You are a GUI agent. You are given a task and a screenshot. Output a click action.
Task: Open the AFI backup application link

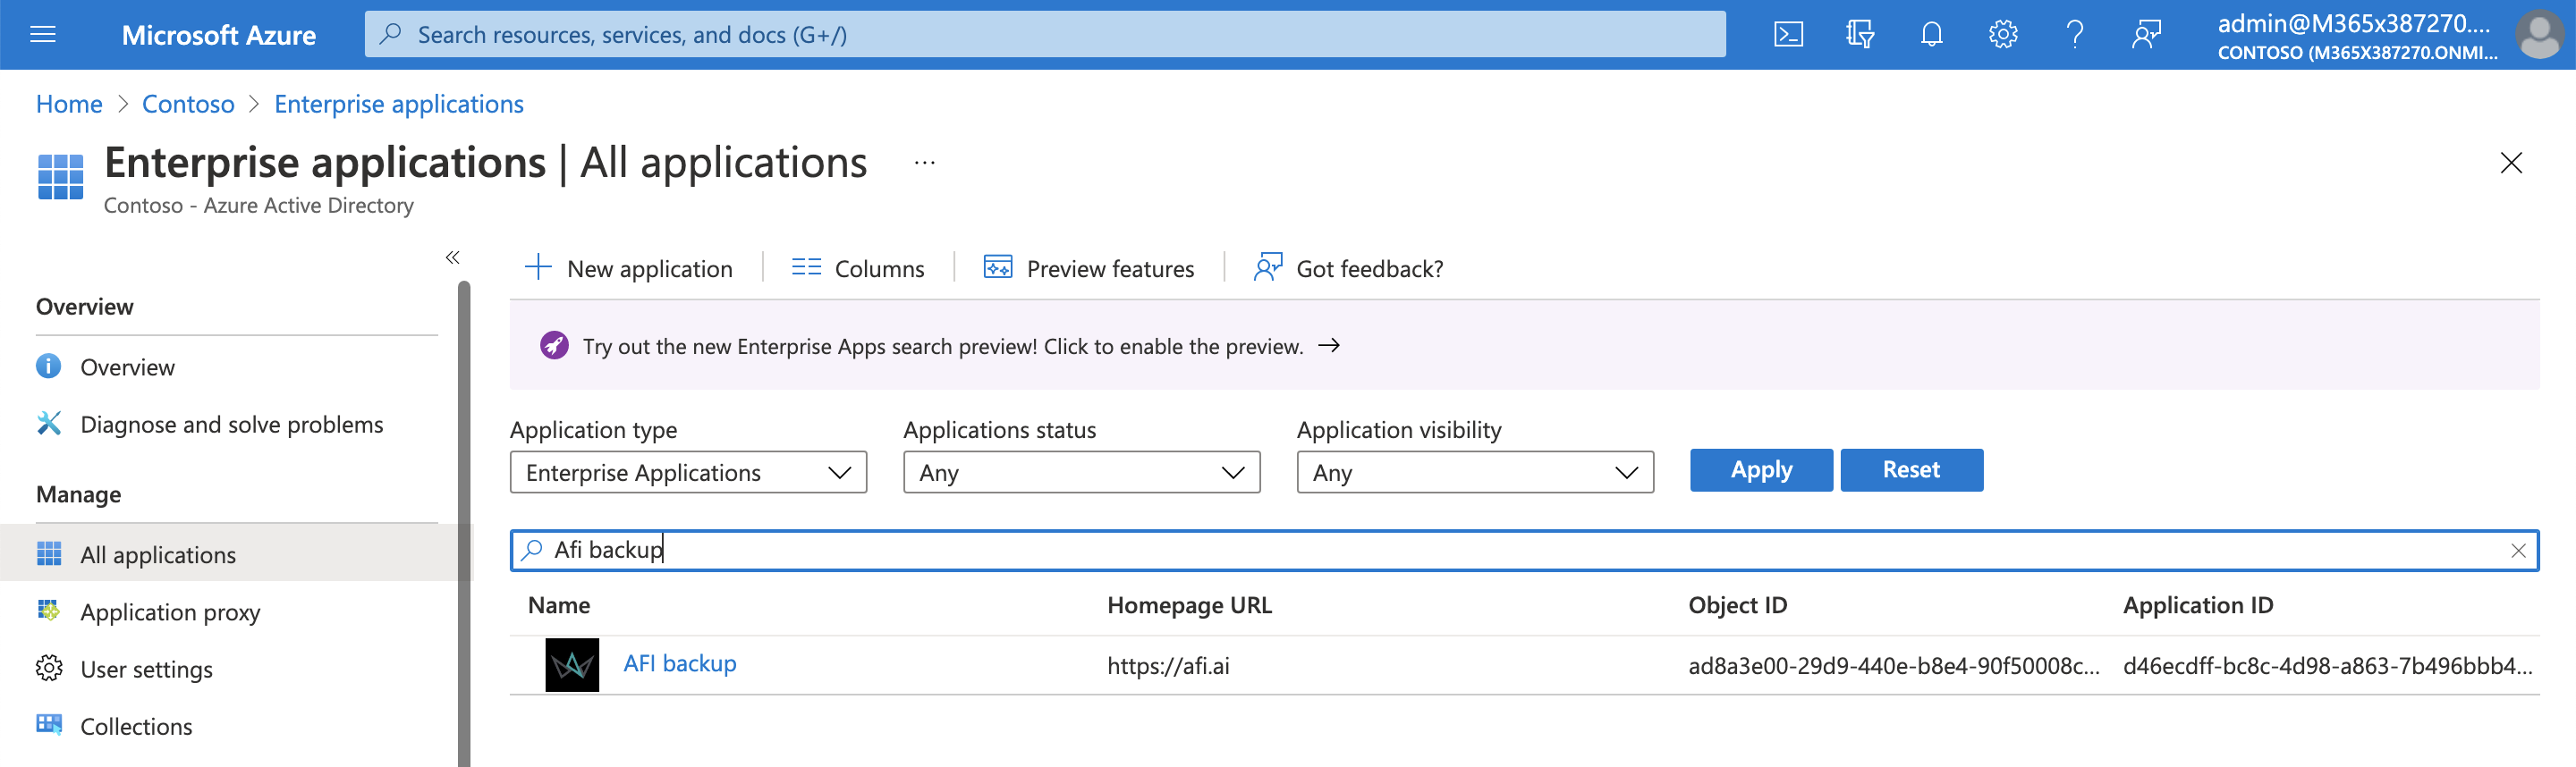(x=679, y=664)
